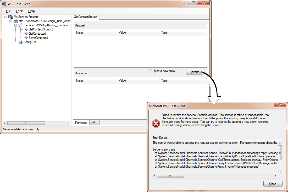
Task: Click the SaveContacts() method icon
Action: 26,38
